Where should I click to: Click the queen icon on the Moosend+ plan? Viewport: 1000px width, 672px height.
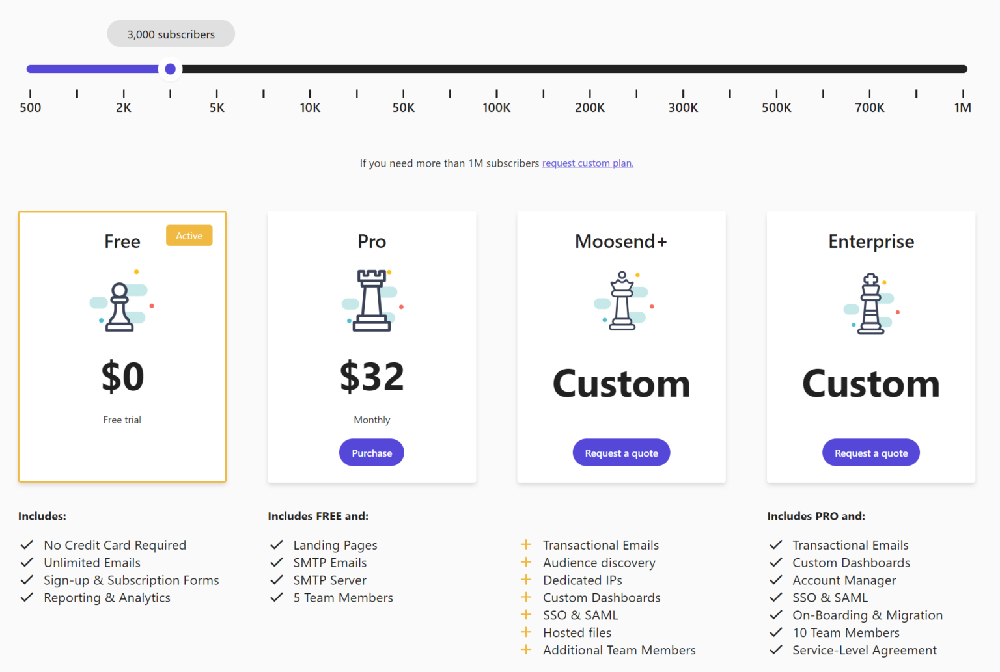click(620, 302)
